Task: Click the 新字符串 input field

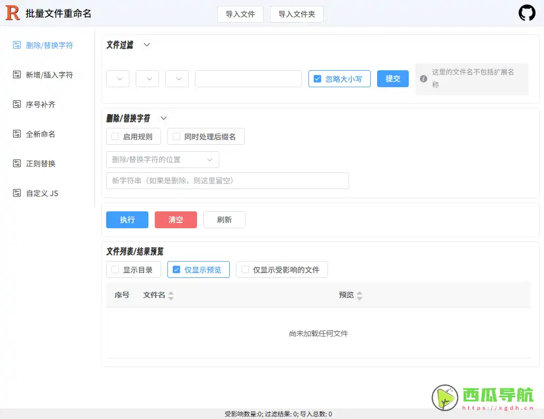Action: [x=227, y=181]
